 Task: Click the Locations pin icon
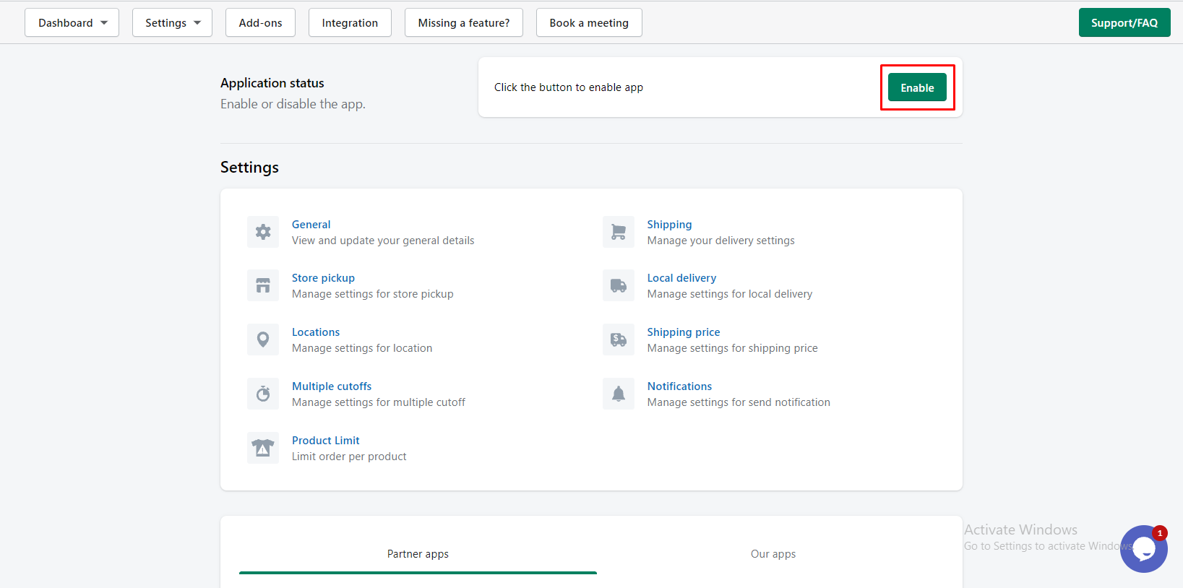tap(263, 340)
